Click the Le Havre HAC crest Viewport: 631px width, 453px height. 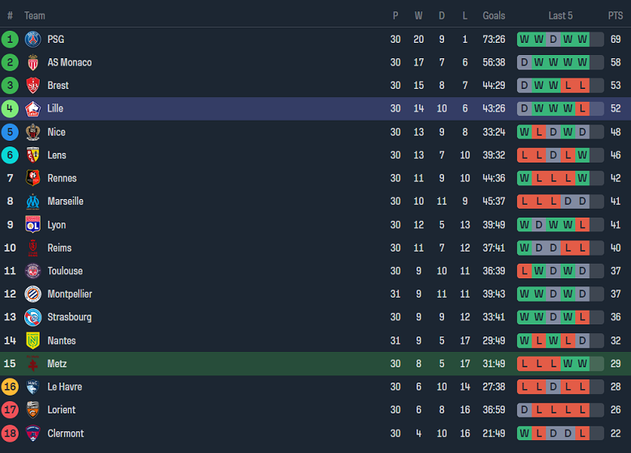(32, 387)
